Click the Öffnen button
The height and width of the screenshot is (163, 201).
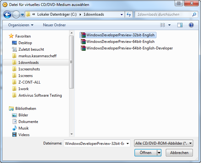145,153
